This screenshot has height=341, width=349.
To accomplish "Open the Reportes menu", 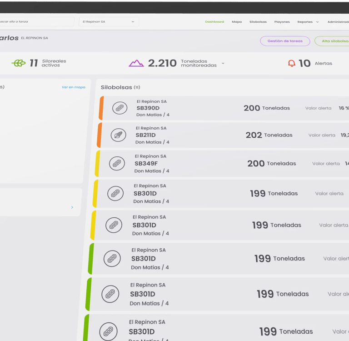I will click(x=305, y=22).
